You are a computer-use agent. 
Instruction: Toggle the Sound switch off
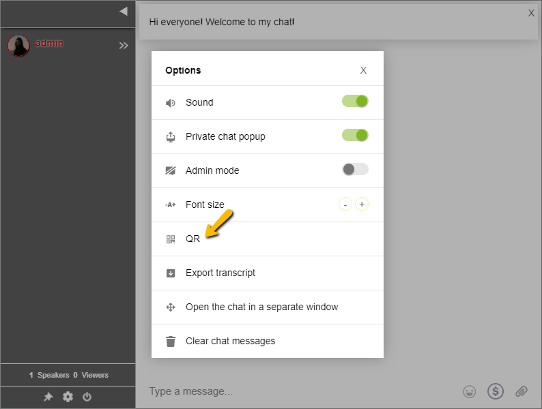(355, 102)
